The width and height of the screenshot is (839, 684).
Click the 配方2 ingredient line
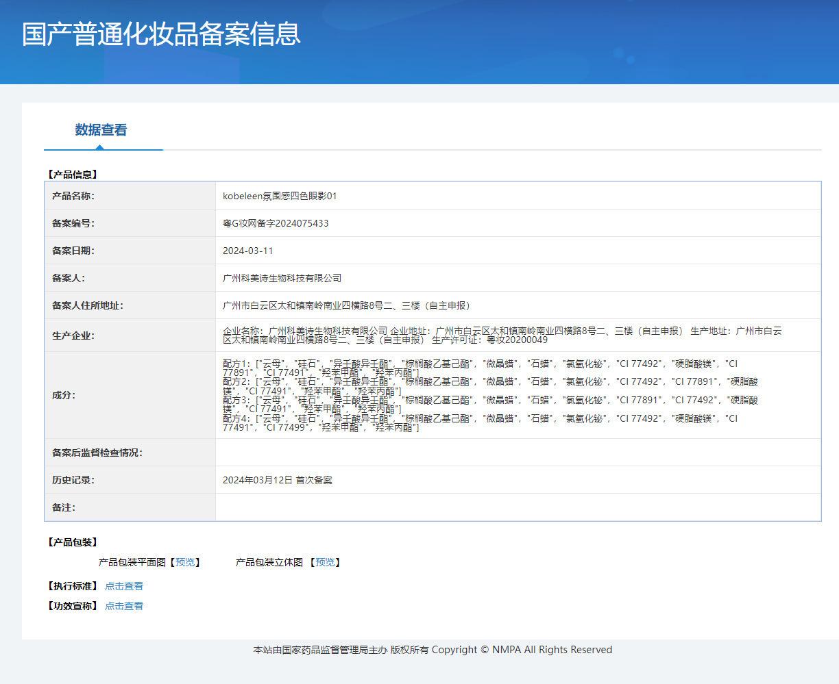490,386
